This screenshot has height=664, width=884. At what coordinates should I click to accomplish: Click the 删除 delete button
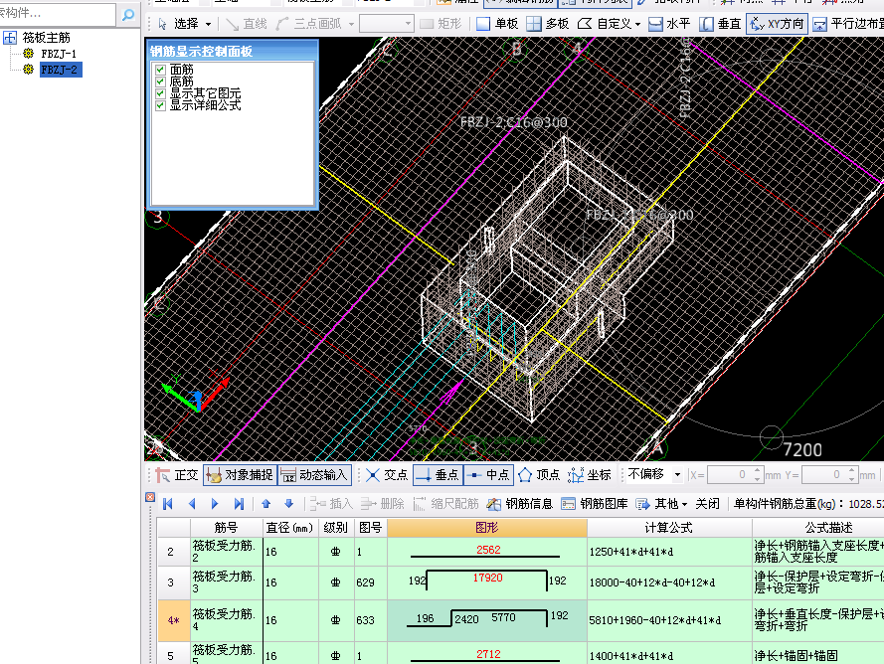click(383, 504)
